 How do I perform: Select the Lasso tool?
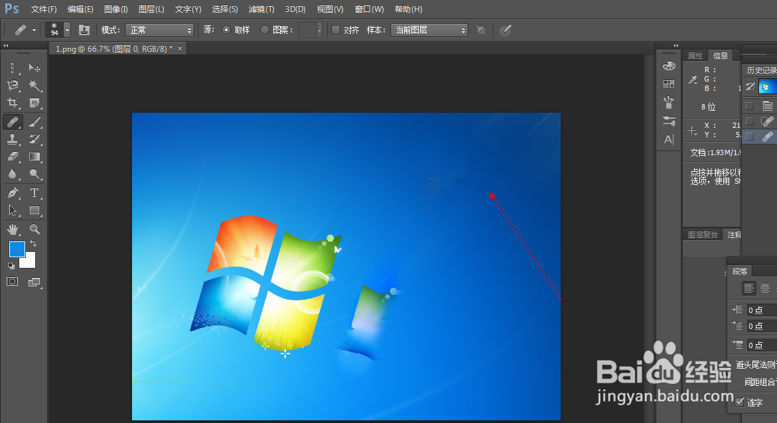coord(13,85)
